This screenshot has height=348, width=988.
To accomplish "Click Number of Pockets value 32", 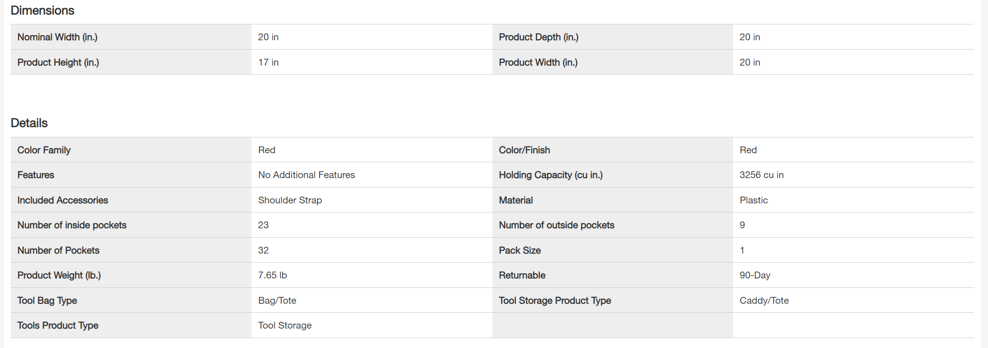I will (x=263, y=250).
